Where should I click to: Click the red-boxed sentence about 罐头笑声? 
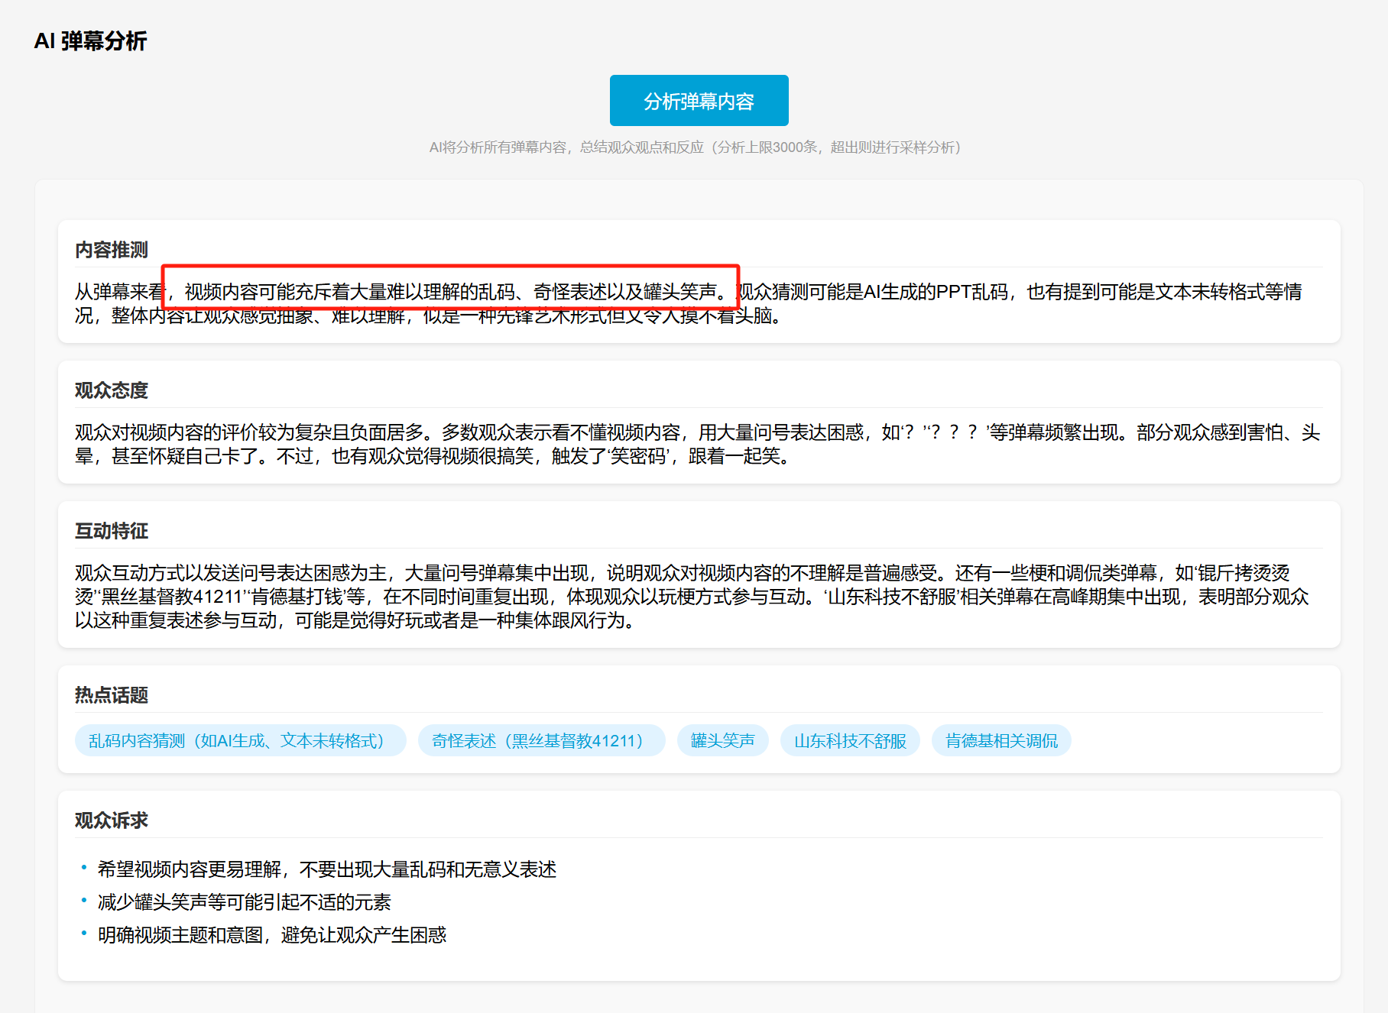point(451,292)
